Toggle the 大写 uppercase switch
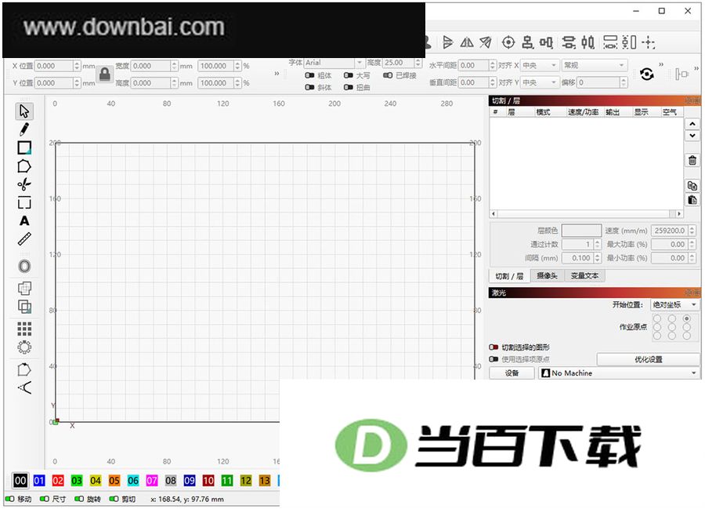The width and height of the screenshot is (705, 509). (348, 75)
